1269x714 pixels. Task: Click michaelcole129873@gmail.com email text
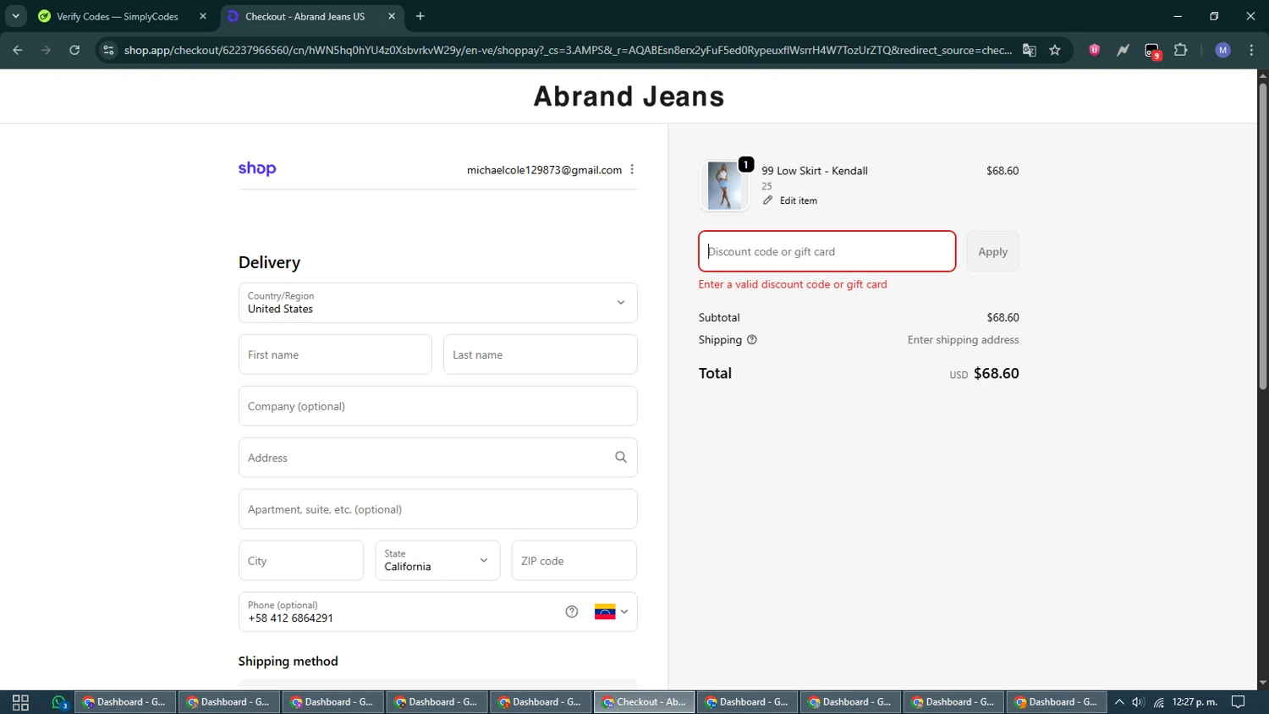544,170
